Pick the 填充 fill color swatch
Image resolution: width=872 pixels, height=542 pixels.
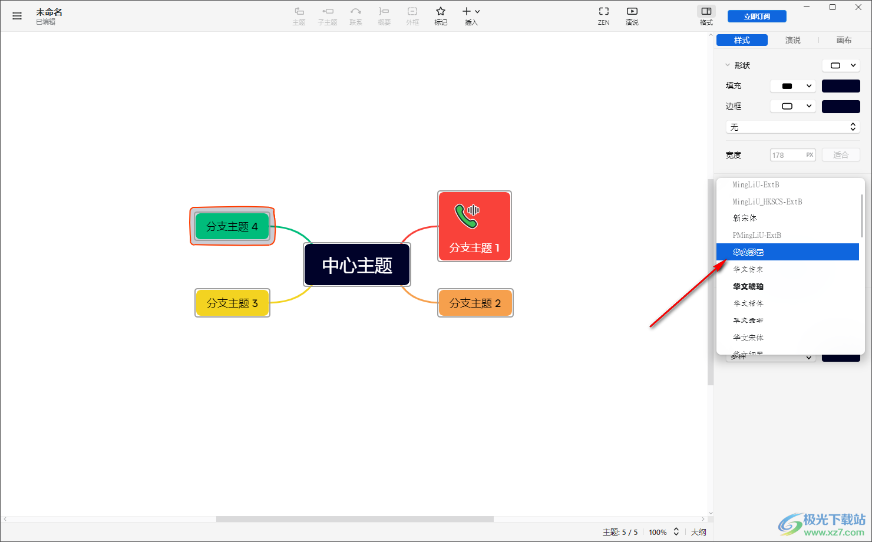[841, 86]
